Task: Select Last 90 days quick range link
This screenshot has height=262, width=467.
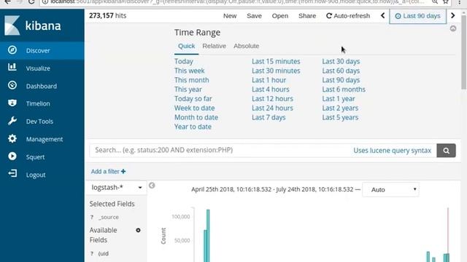Action: tap(341, 80)
